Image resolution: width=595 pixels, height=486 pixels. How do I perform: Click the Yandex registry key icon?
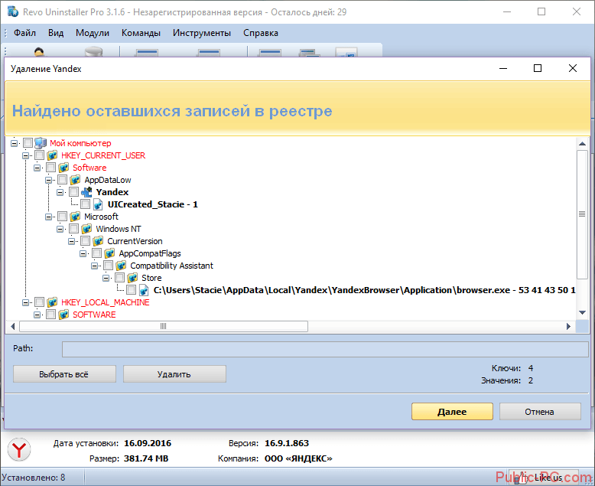pos(86,192)
